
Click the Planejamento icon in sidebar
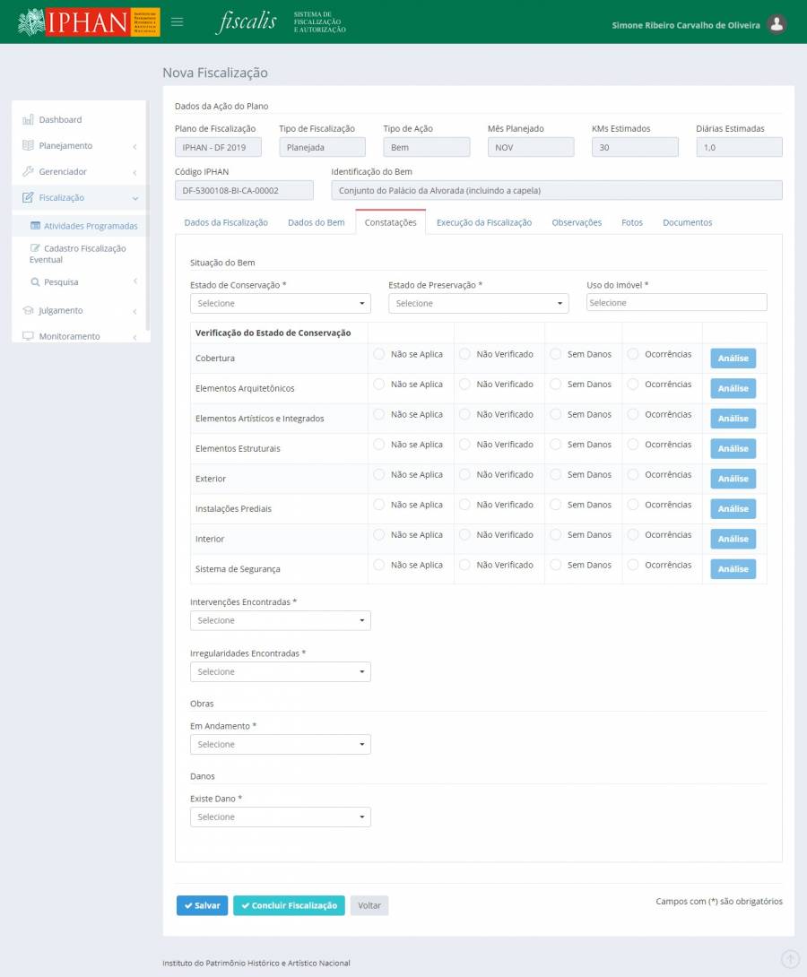click(x=28, y=145)
